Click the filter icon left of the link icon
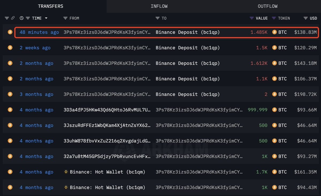The width and height of the screenshot is (321, 196). (x=7, y=18)
